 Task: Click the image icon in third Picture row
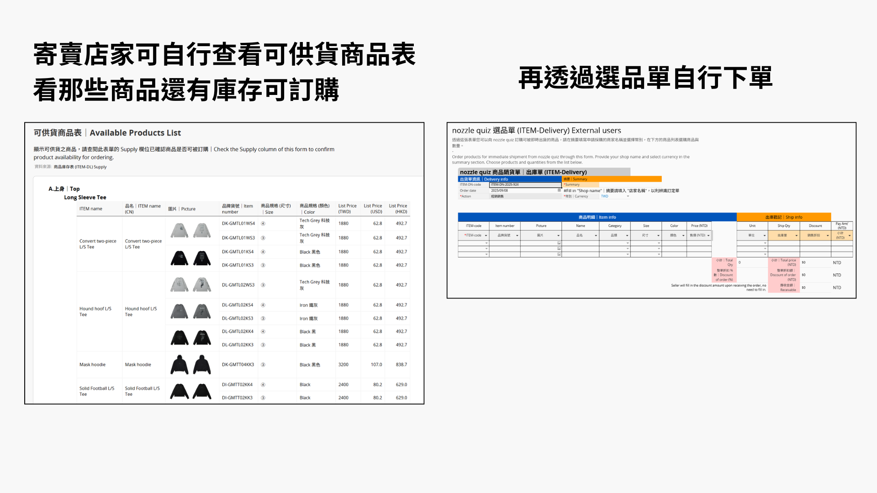559,254
